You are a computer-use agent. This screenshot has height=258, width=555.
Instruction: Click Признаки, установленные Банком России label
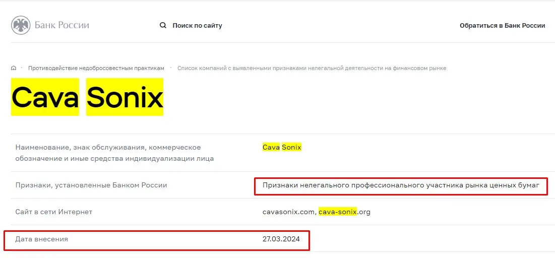[91, 185]
